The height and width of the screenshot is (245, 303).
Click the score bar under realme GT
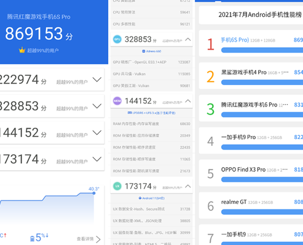pyautogui.click(x=262, y=212)
